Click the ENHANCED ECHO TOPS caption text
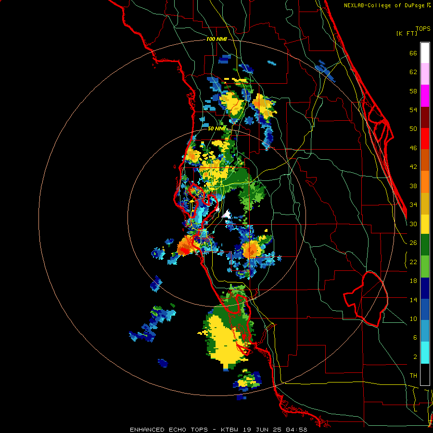The image size is (433, 433). tap(169, 430)
